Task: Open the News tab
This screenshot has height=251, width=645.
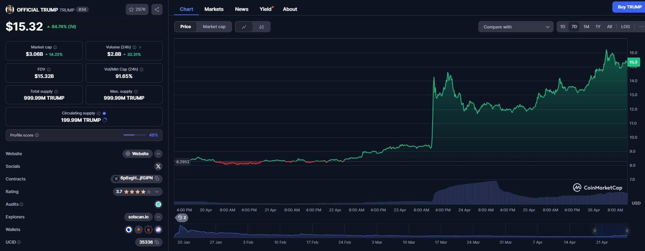Action: coord(242,9)
